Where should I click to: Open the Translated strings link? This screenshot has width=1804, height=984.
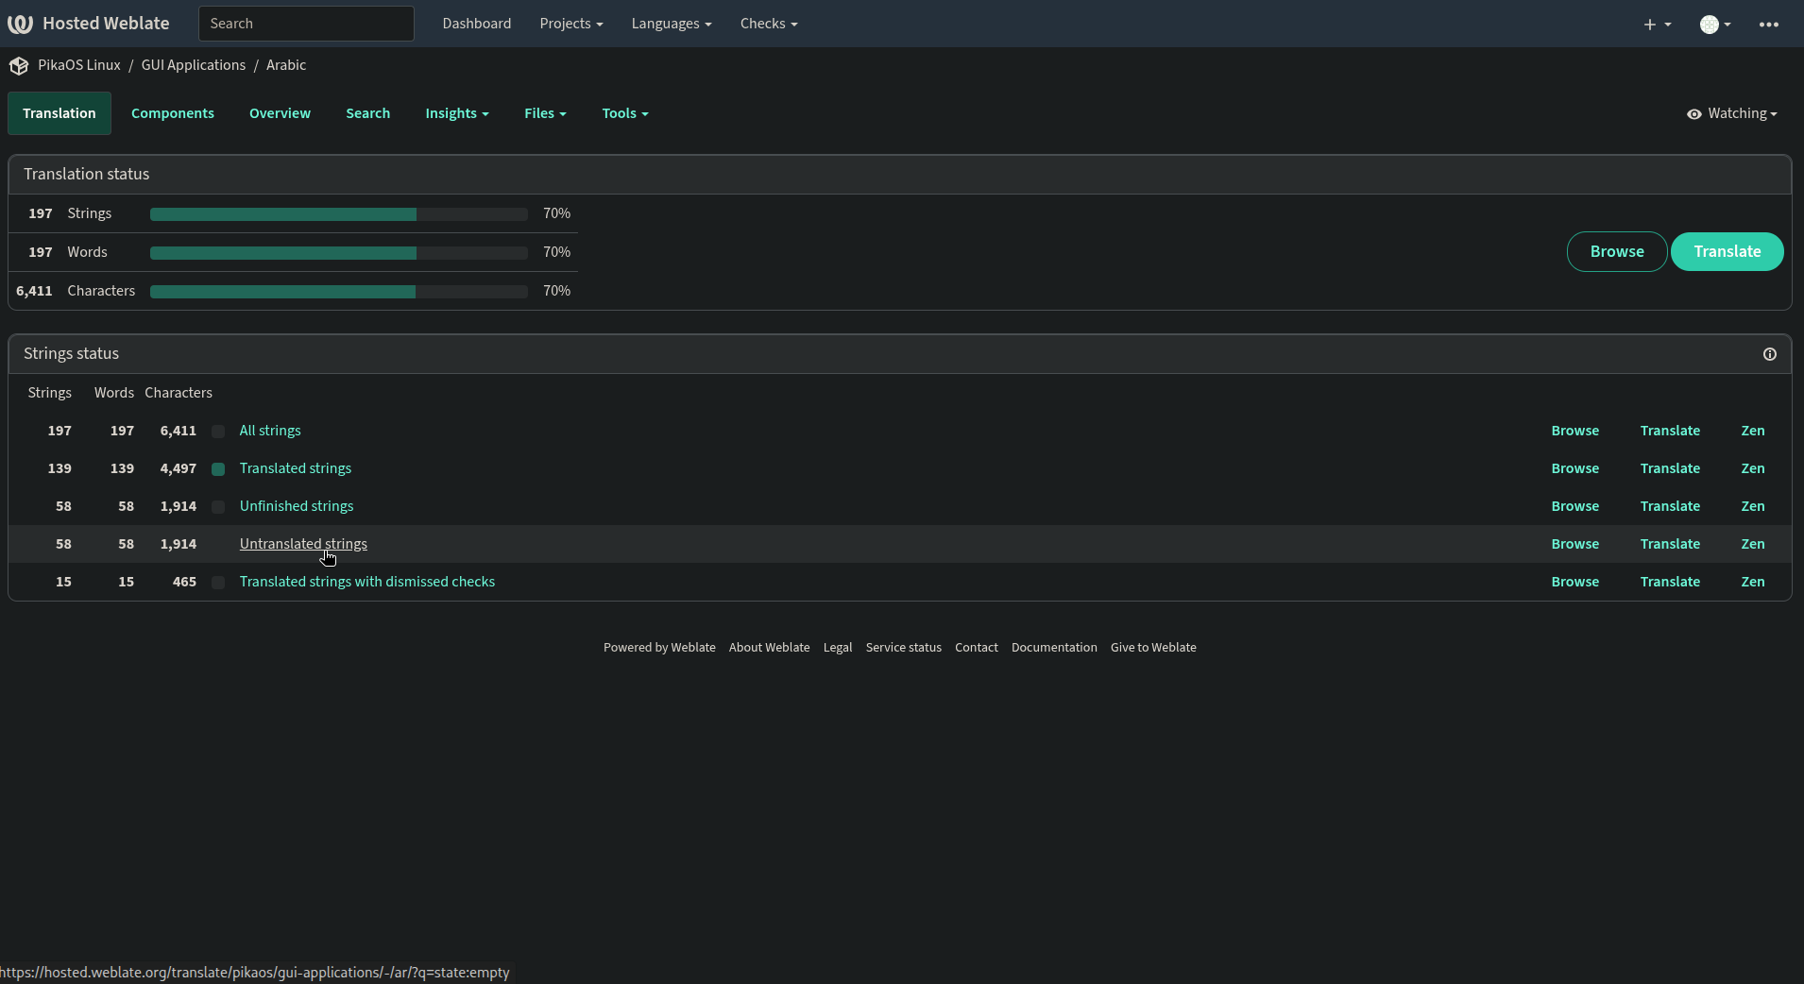[x=296, y=468]
